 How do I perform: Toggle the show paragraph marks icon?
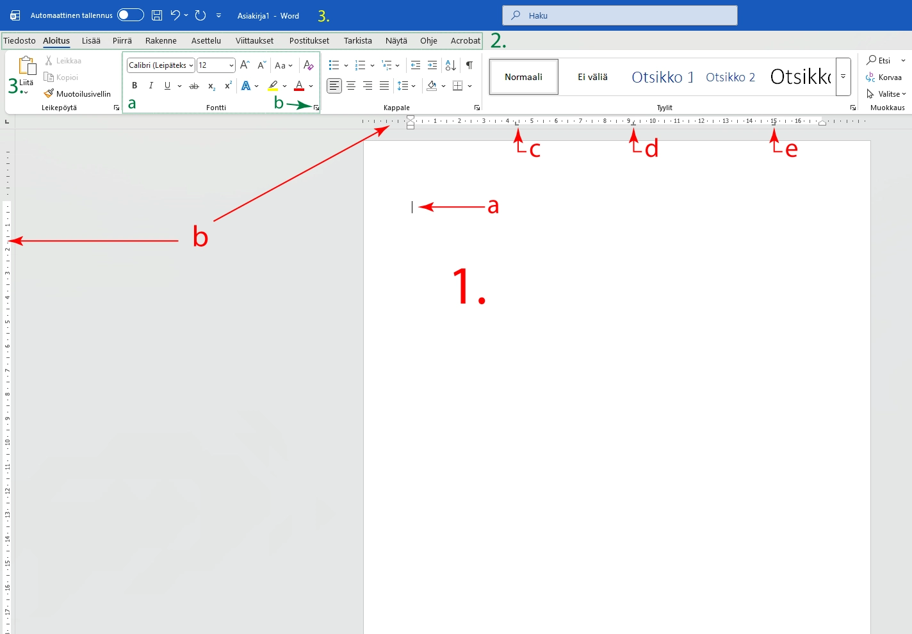tap(469, 65)
